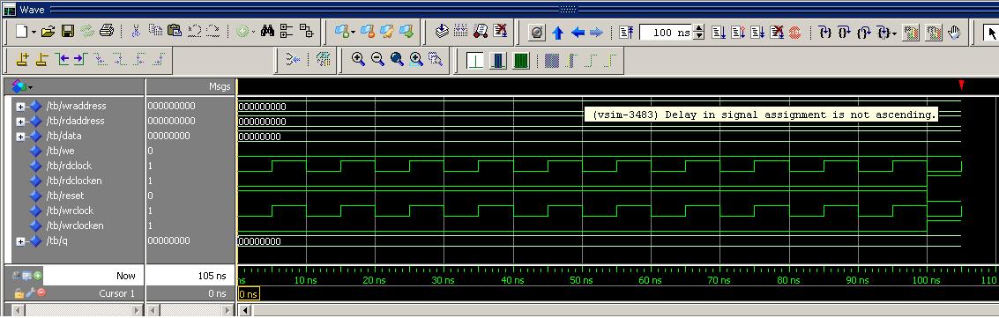The image size is (999, 318).
Task: Increase run length with up stepper
Action: tap(699, 28)
